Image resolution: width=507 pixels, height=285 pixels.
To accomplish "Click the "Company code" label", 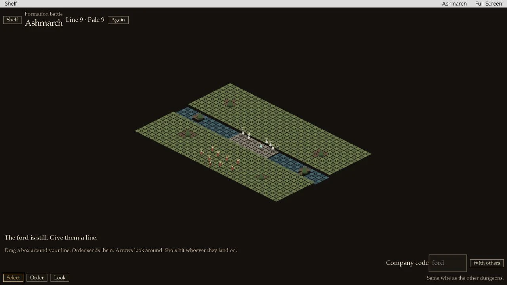I will pos(407,263).
